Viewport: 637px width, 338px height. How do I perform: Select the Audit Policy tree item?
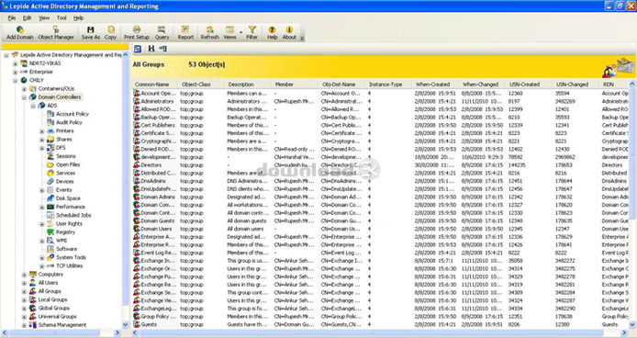click(69, 122)
